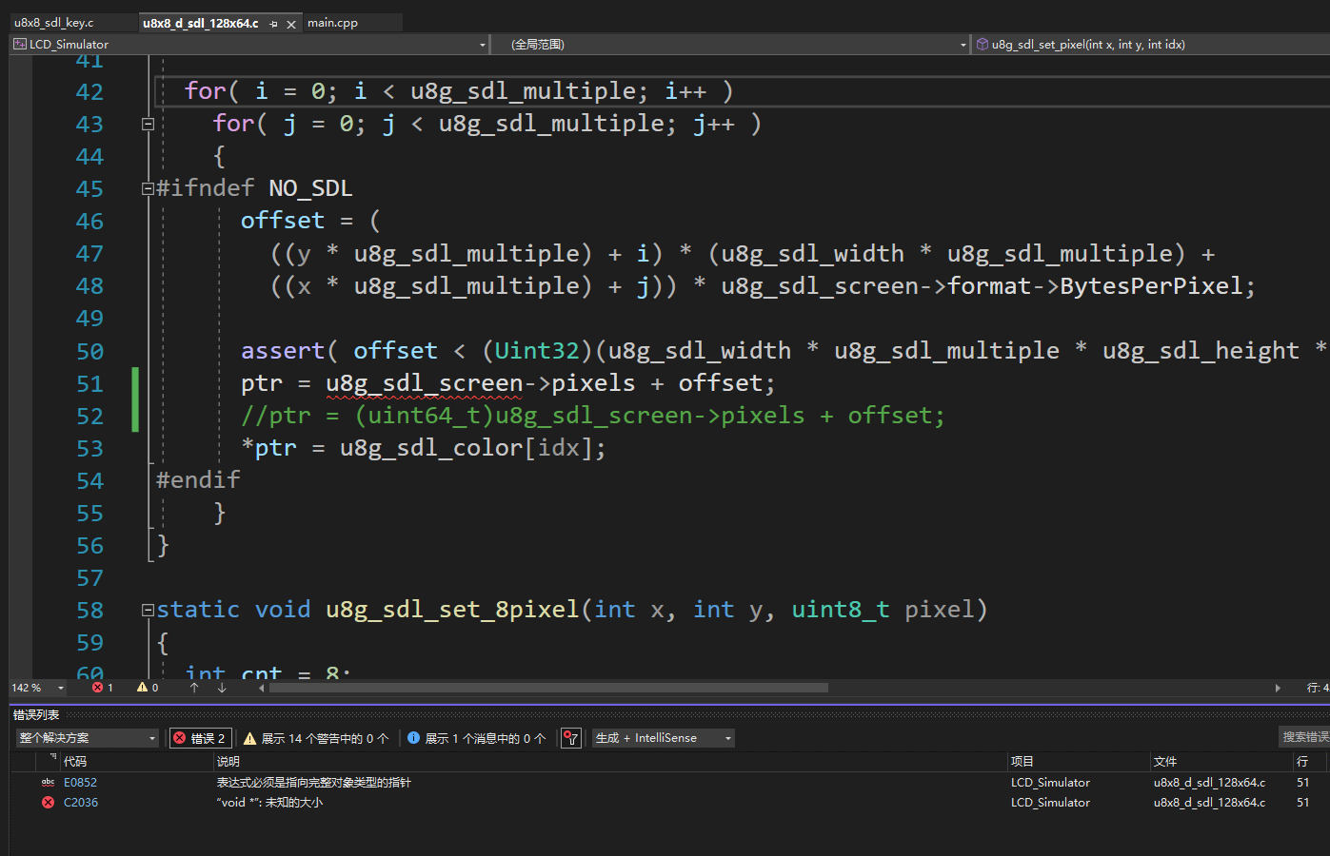Click the abc IntelliSense icon beside E0852
1330x856 pixels.
(50, 782)
